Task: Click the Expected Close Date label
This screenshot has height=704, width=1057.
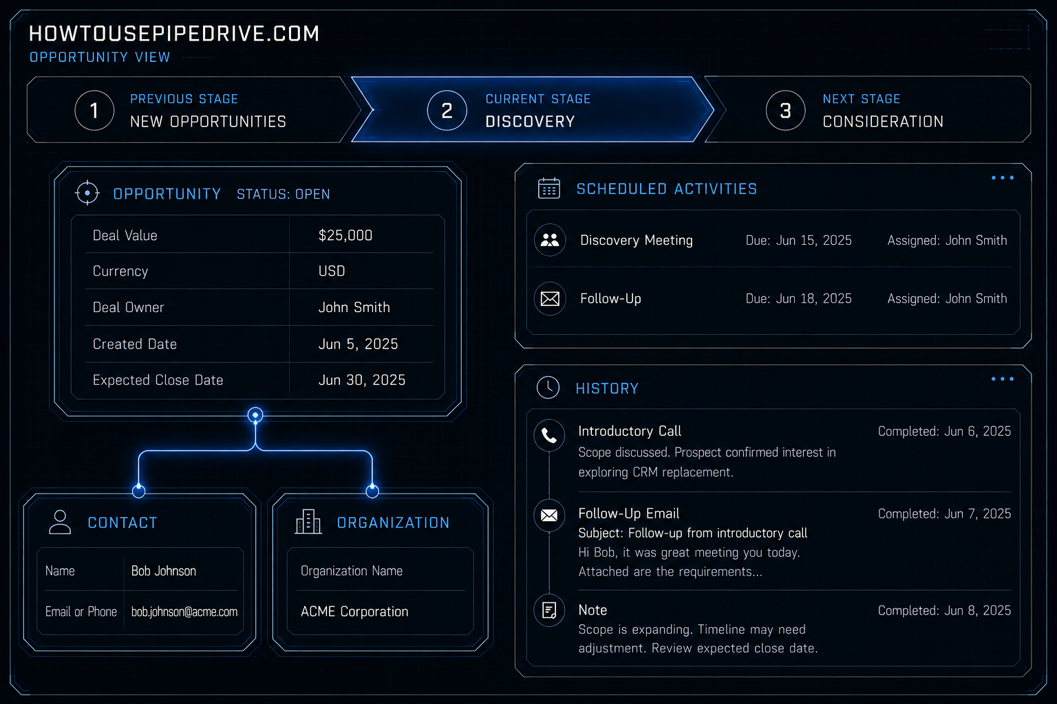Action: (158, 380)
